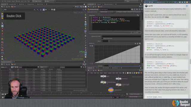Click the parameter pane gear settings icon

[132, 9]
